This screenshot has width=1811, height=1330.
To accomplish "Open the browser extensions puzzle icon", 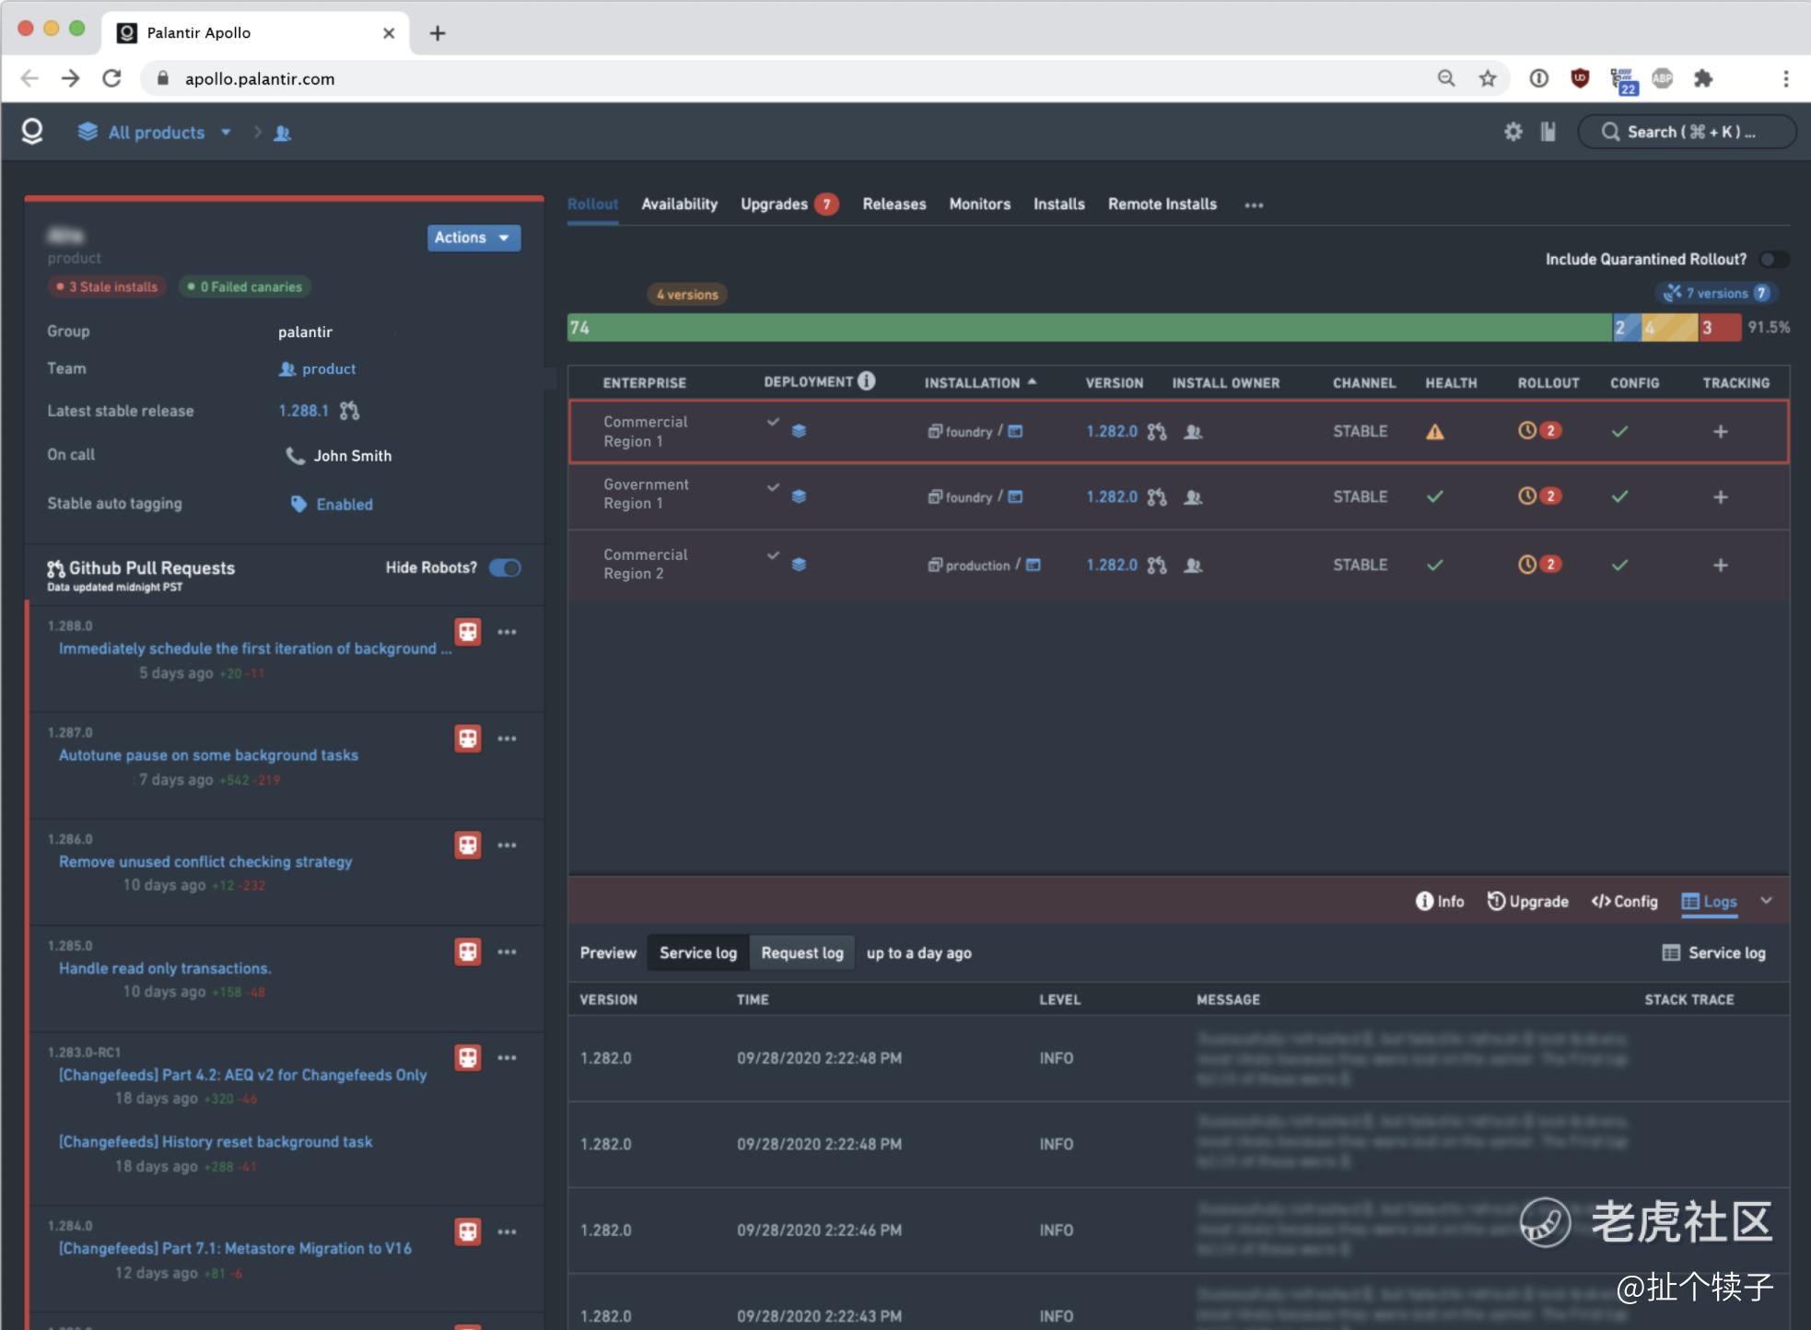I will point(1702,78).
